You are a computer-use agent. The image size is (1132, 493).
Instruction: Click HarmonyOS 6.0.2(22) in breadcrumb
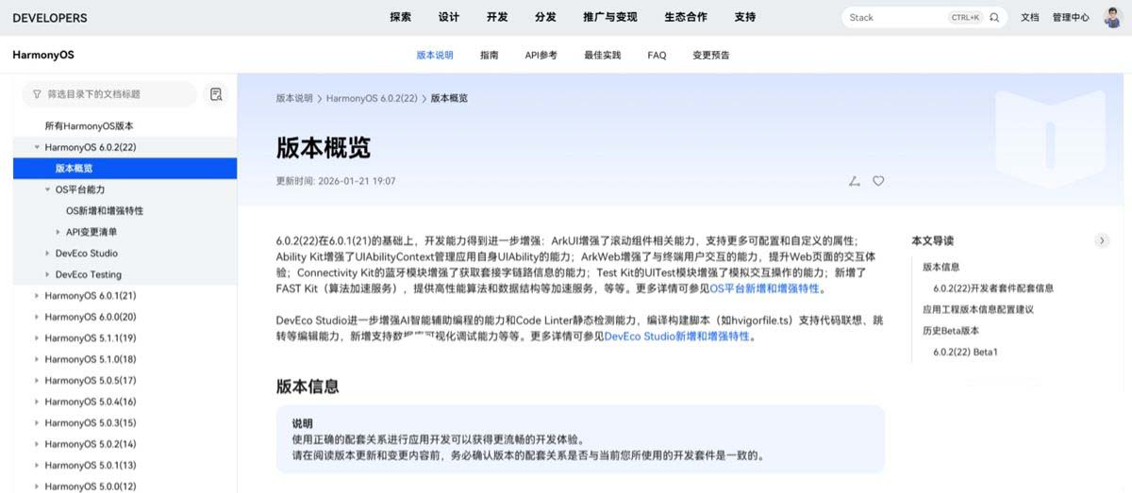[372, 98]
